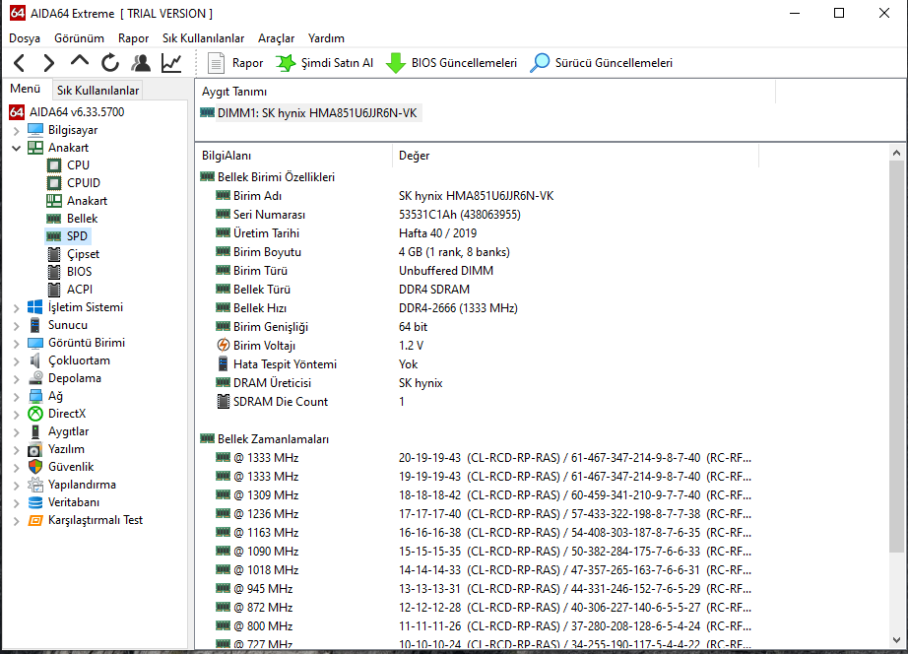Click the Güvenlik shield icon
The width and height of the screenshot is (908, 654).
(35, 467)
